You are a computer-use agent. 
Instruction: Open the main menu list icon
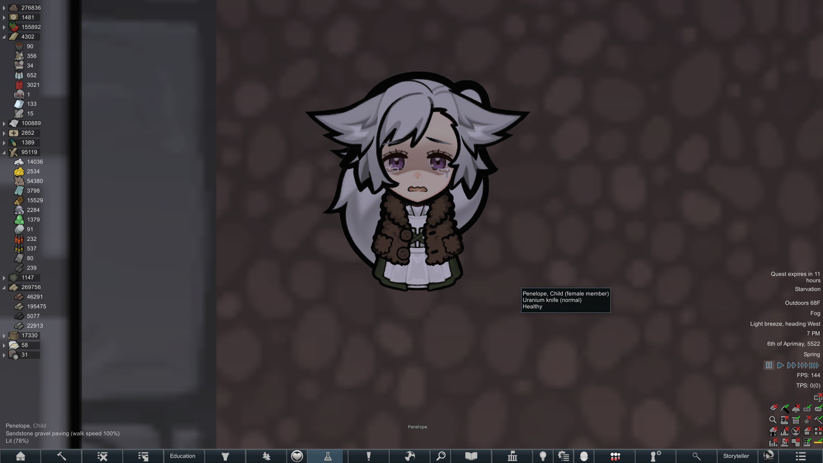point(800,456)
